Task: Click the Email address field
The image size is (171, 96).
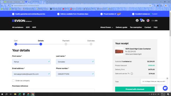Action: [x=32, y=74]
